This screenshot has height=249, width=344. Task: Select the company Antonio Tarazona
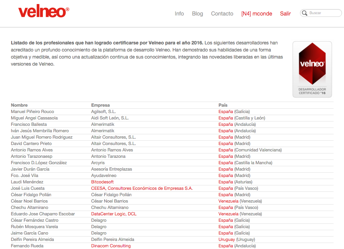pos(109,156)
